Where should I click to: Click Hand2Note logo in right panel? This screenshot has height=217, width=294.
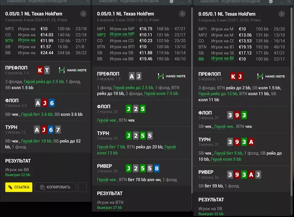(x=271, y=77)
